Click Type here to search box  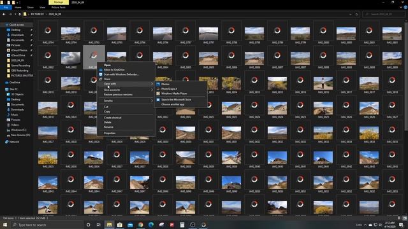pos(47,225)
